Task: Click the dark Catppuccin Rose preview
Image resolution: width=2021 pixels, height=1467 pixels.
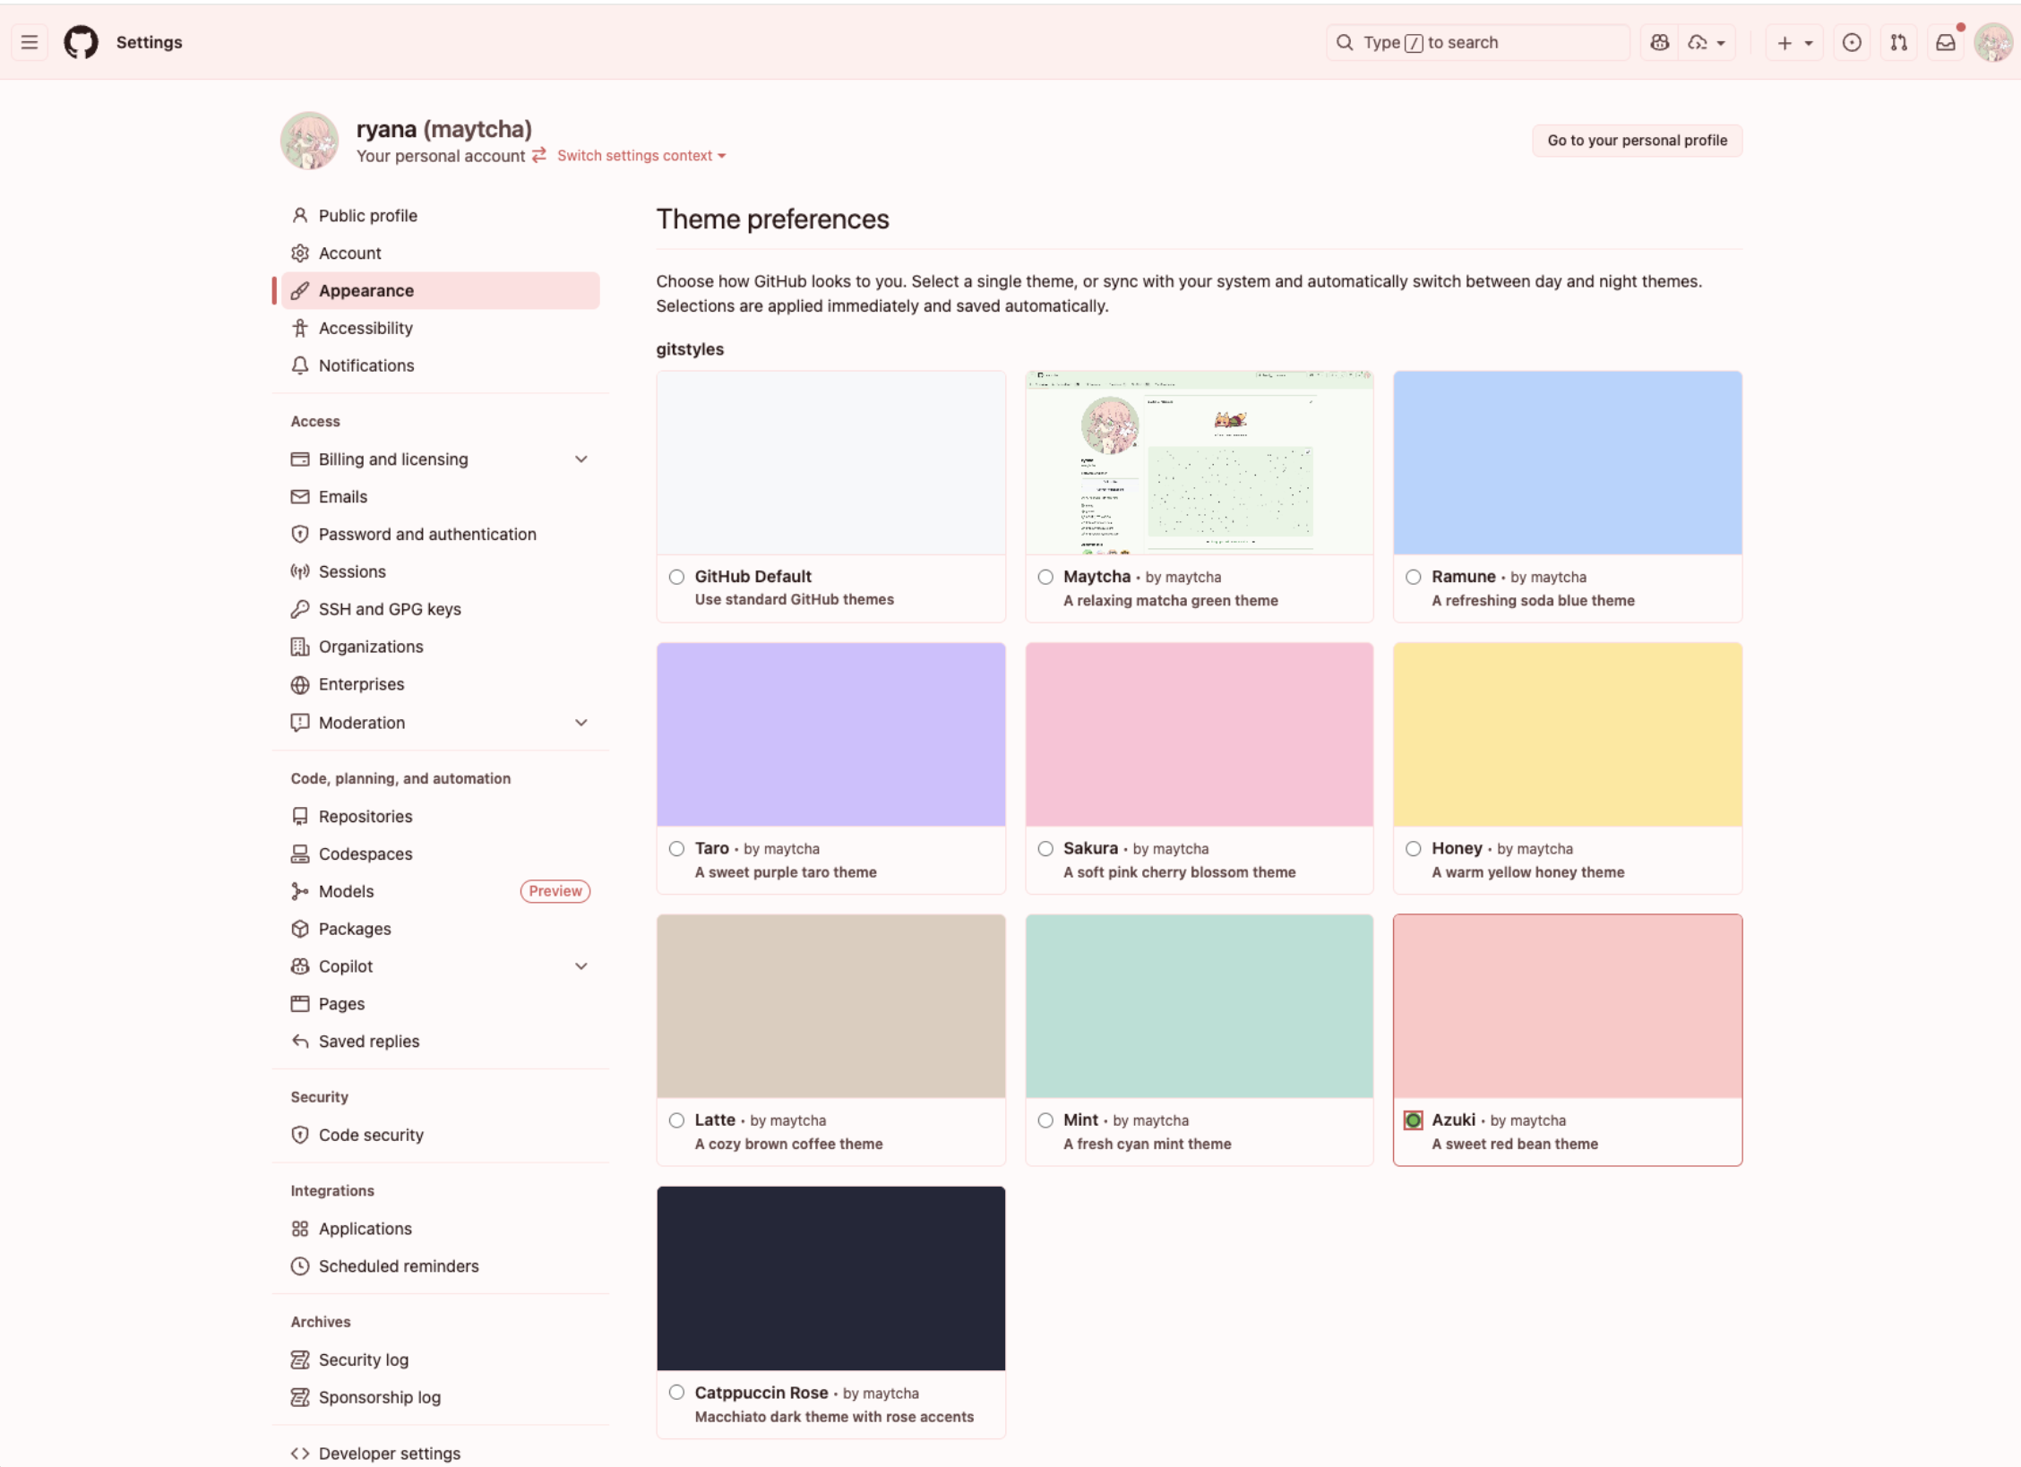Action: 831,1279
